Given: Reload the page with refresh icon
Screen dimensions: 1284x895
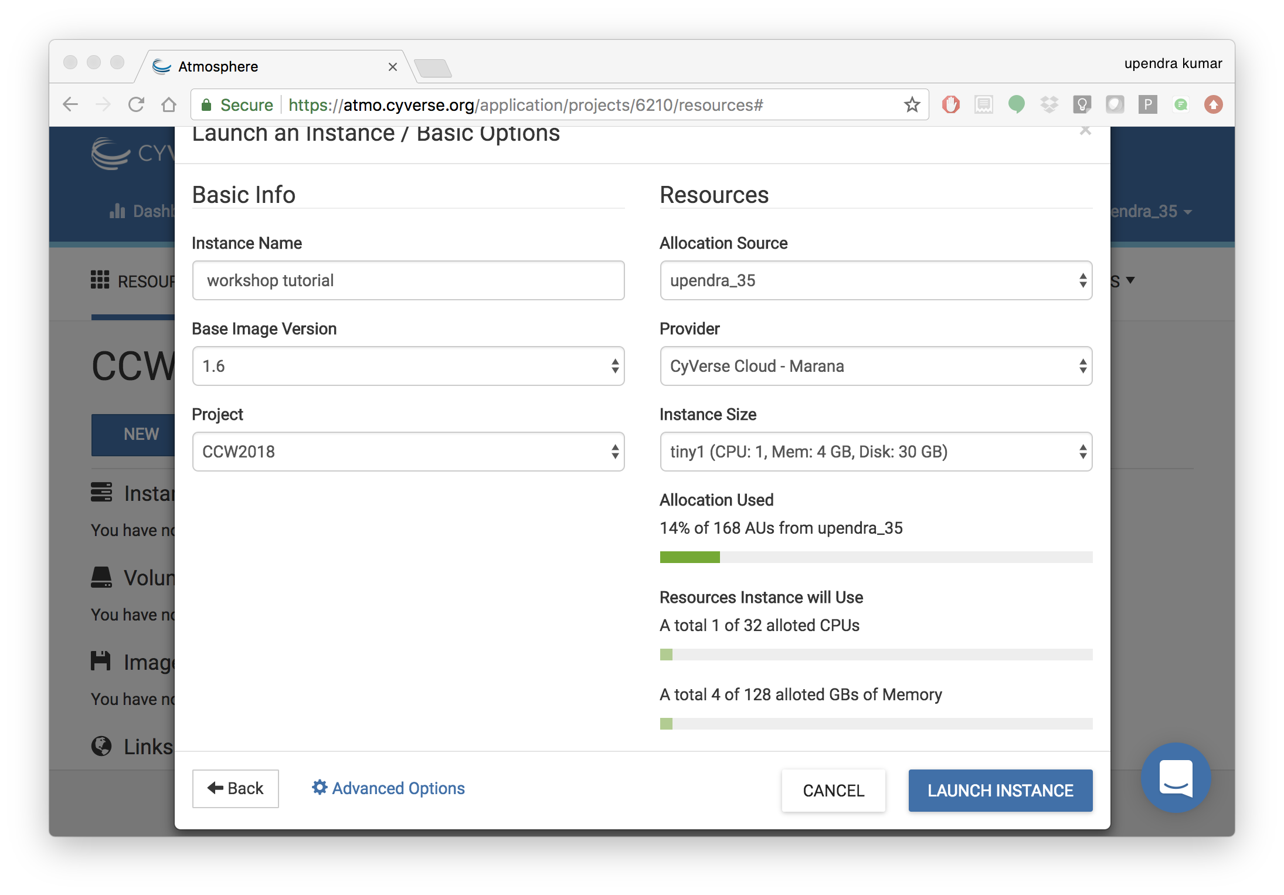Looking at the screenshot, I should point(136,105).
